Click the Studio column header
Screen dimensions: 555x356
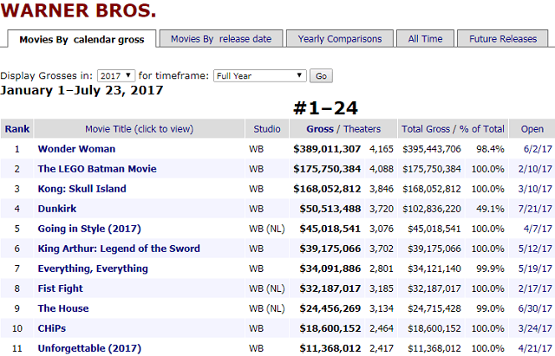[x=267, y=129]
